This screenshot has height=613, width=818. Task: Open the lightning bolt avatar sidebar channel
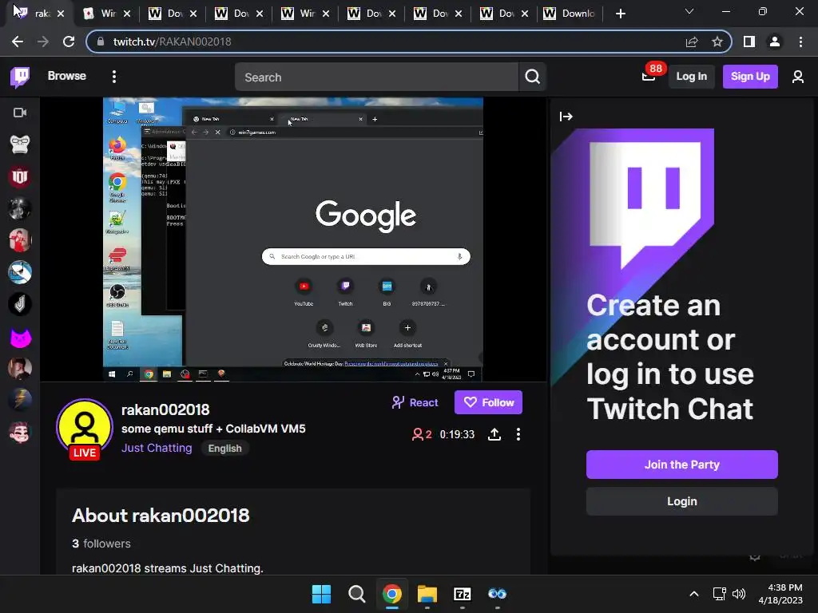tap(20, 401)
